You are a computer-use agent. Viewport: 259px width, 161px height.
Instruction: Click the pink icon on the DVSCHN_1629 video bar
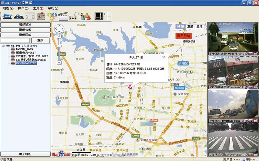256,53
